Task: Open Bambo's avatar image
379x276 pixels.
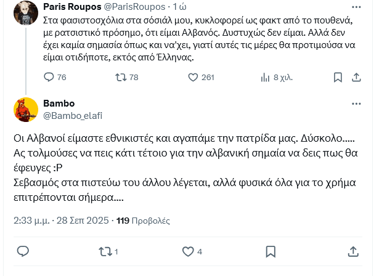Action: (x=26, y=108)
